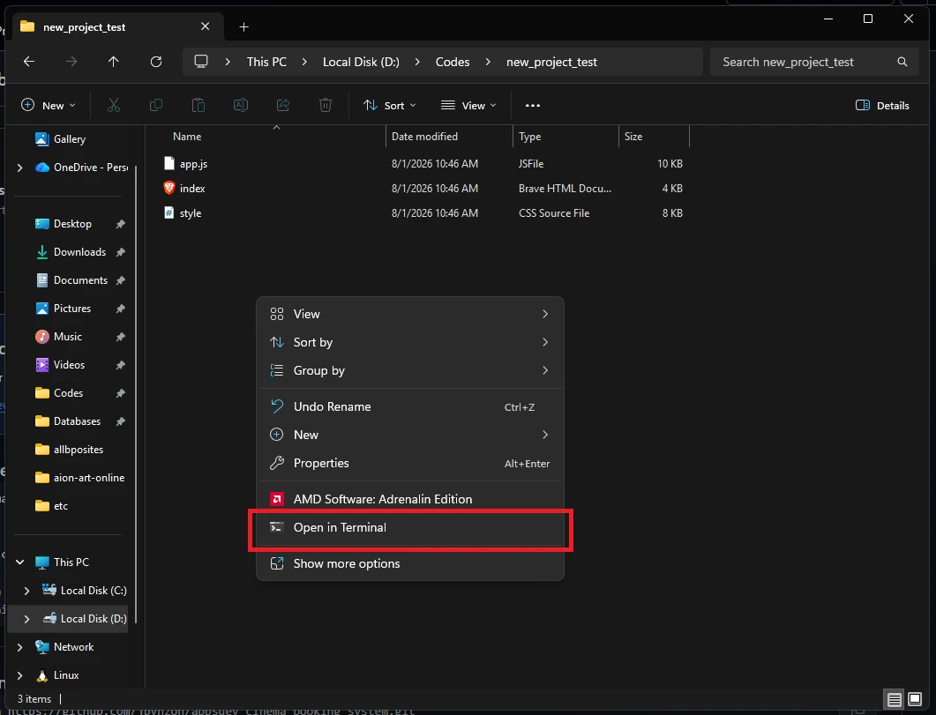Open Databases folder in navigation pane
This screenshot has width=936, height=715.
[77, 421]
